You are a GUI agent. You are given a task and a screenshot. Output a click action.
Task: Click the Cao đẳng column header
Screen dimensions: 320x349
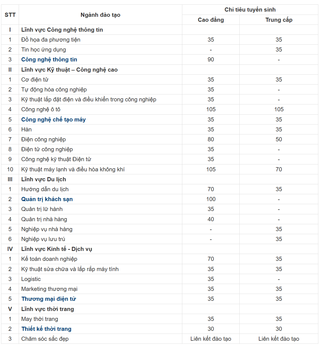(211, 20)
